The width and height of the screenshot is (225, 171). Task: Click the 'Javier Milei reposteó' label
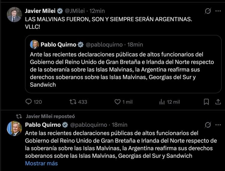(x=50, y=116)
